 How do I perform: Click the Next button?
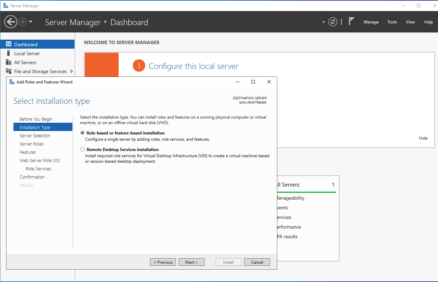click(x=191, y=262)
